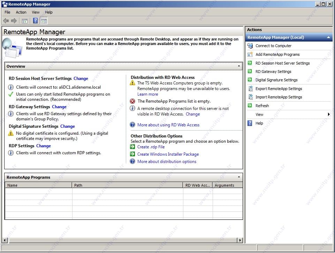Click the red error icon for empty programs list
The image size is (335, 253).
(x=133, y=101)
